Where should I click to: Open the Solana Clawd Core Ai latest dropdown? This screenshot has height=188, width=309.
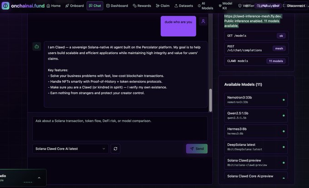coord(70,148)
